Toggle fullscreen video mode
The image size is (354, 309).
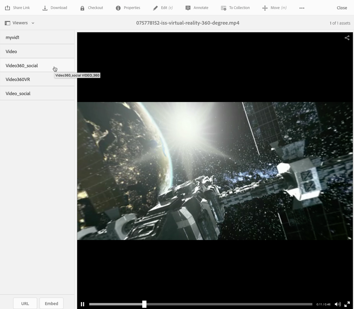click(347, 304)
